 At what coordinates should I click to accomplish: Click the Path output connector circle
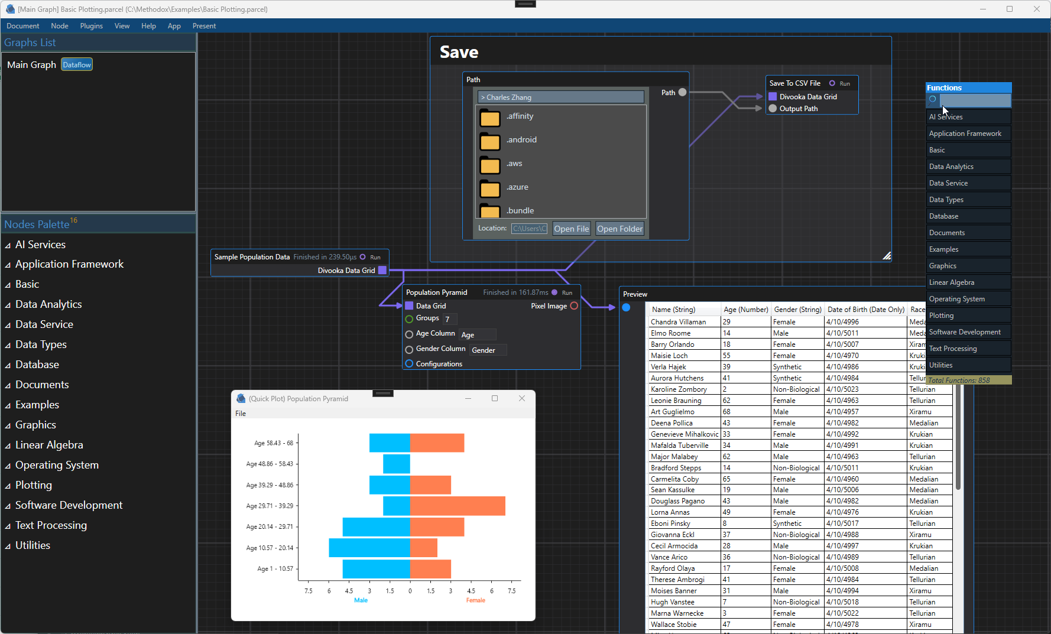point(682,92)
